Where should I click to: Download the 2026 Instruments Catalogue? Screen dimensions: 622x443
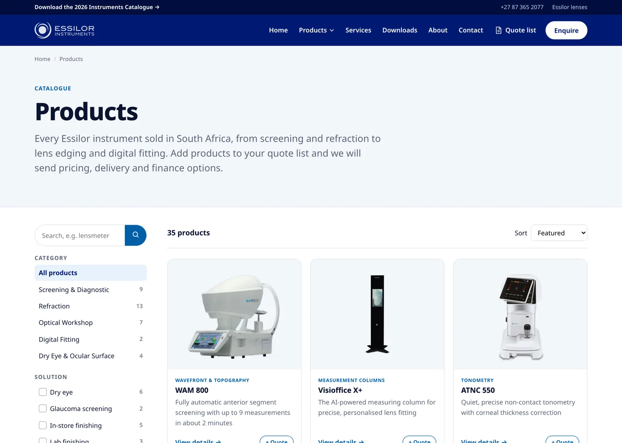(x=97, y=7)
